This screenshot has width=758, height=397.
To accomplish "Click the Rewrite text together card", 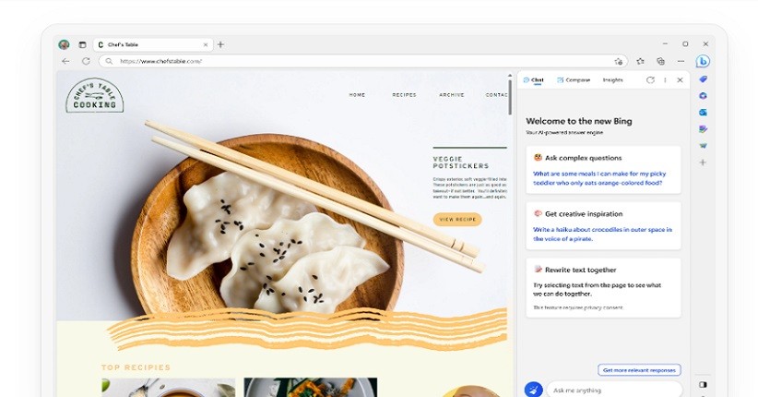I will tap(603, 288).
